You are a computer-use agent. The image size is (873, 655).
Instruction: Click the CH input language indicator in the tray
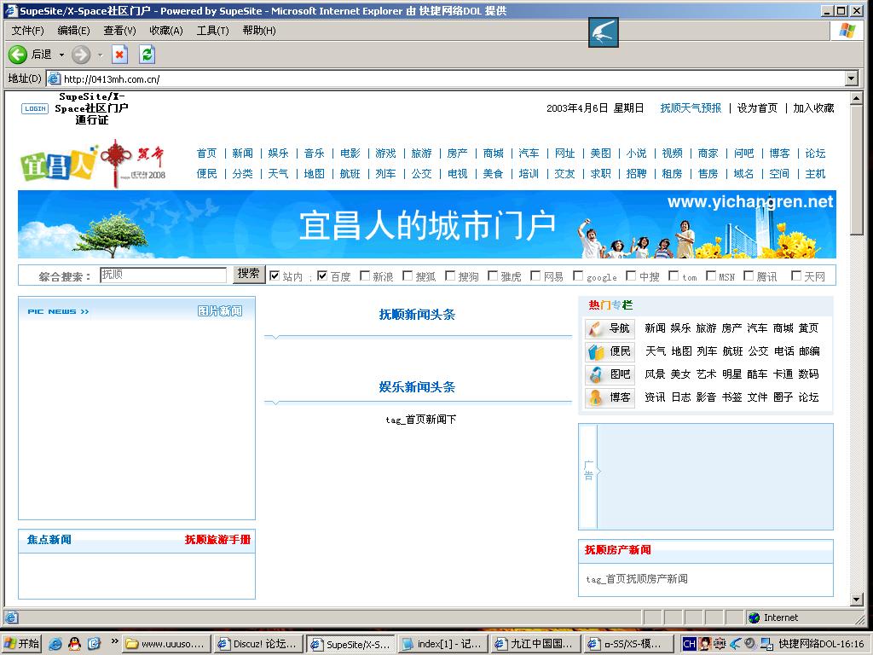pos(689,644)
